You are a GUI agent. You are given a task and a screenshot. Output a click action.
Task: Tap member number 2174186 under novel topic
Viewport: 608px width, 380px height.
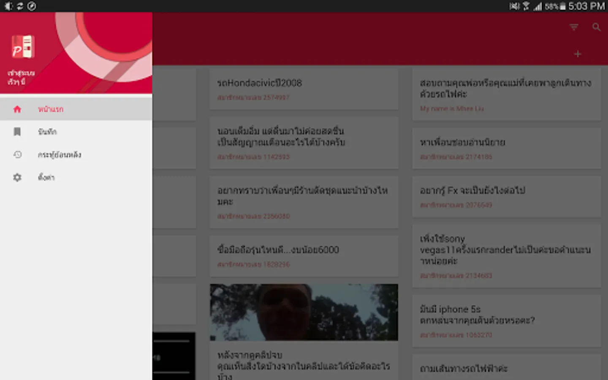456,157
